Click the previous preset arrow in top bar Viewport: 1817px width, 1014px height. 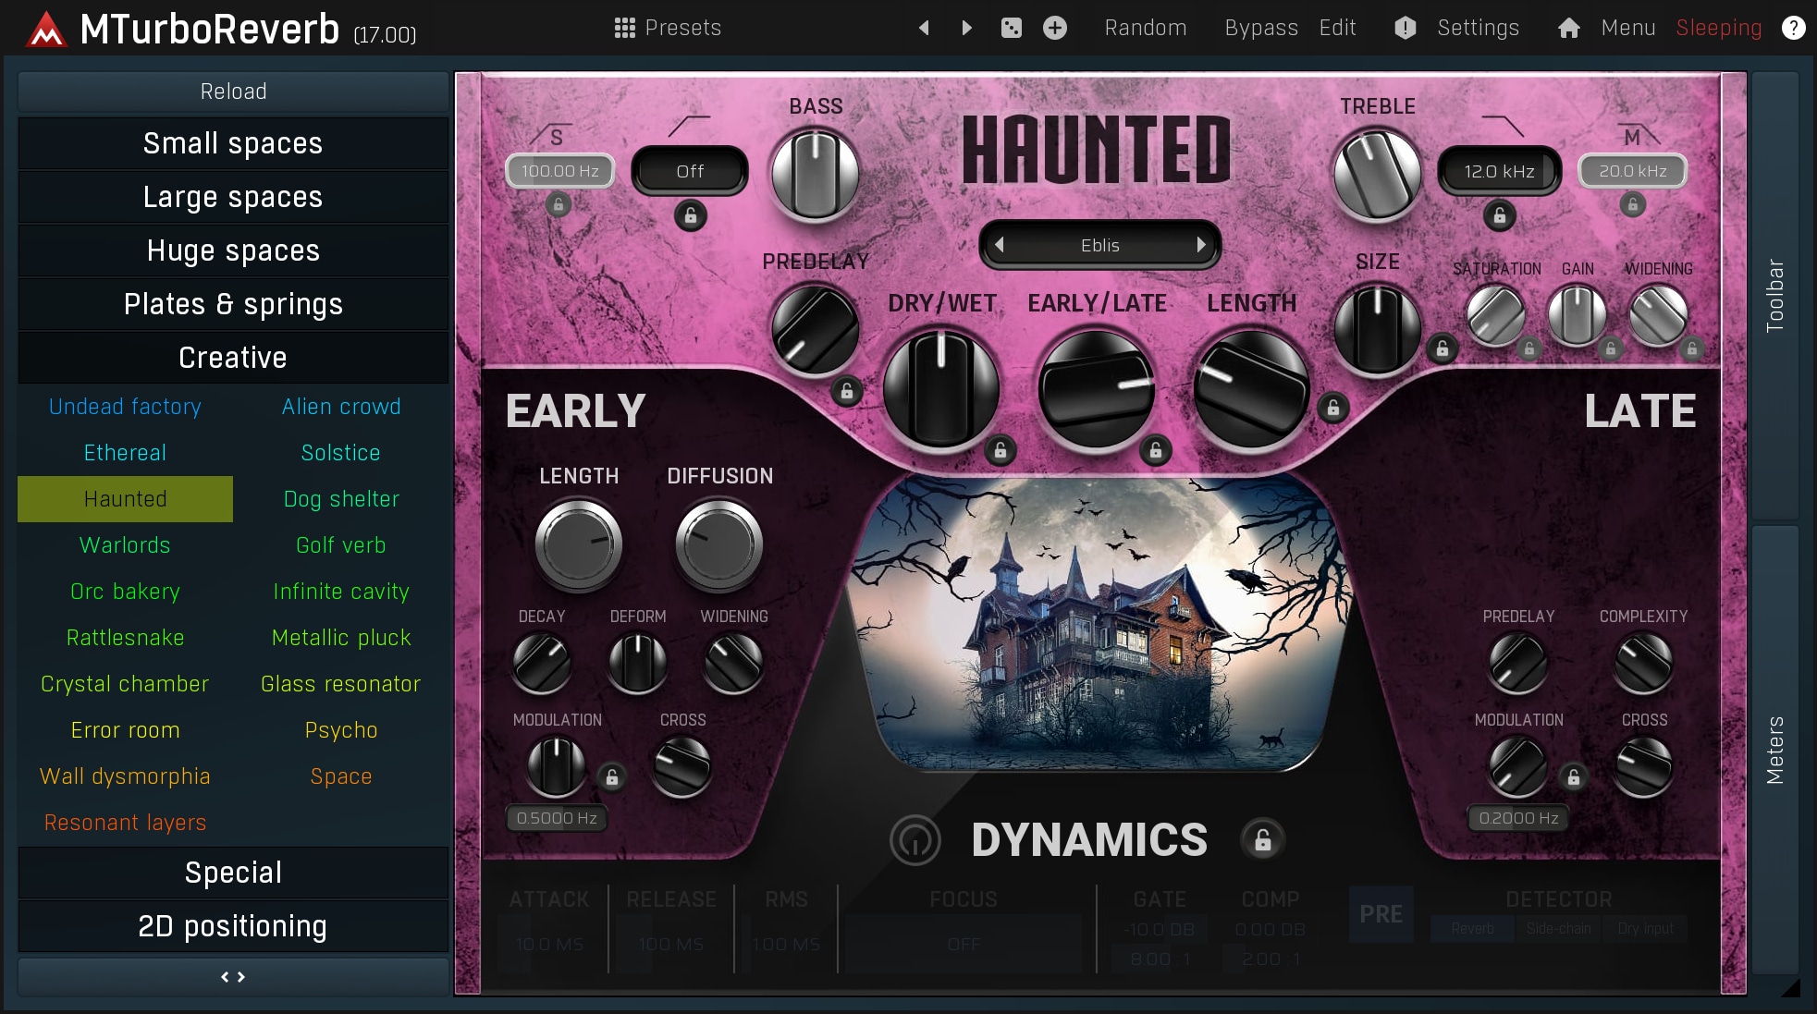923,28
